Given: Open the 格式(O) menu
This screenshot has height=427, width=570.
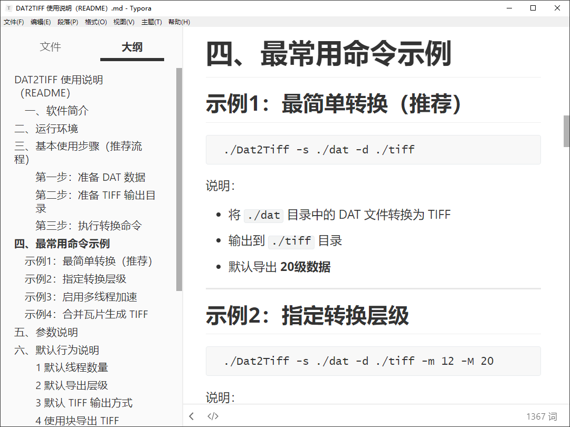Looking at the screenshot, I should [96, 22].
